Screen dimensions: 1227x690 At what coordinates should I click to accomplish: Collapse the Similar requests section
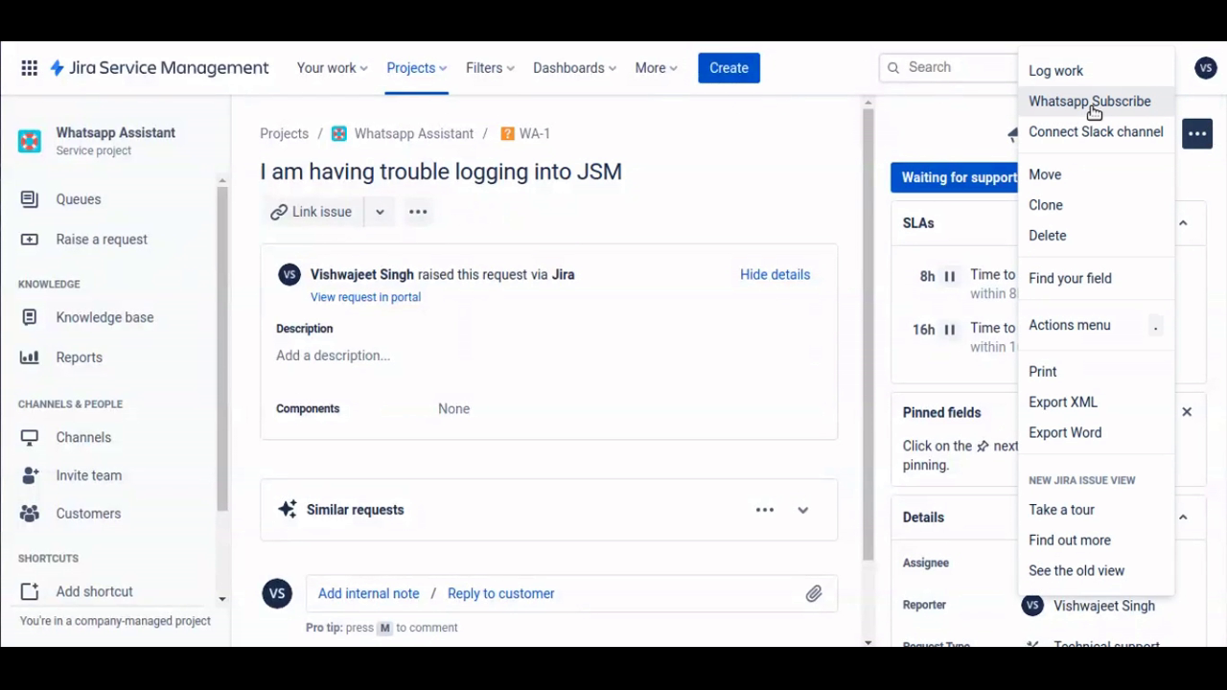pos(803,510)
